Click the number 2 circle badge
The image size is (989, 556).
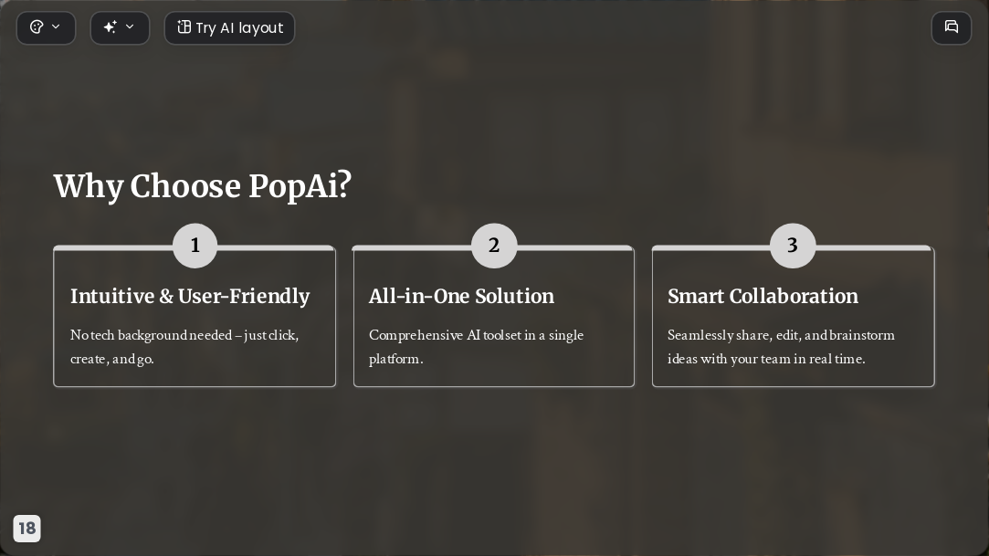pyautogui.click(x=494, y=246)
